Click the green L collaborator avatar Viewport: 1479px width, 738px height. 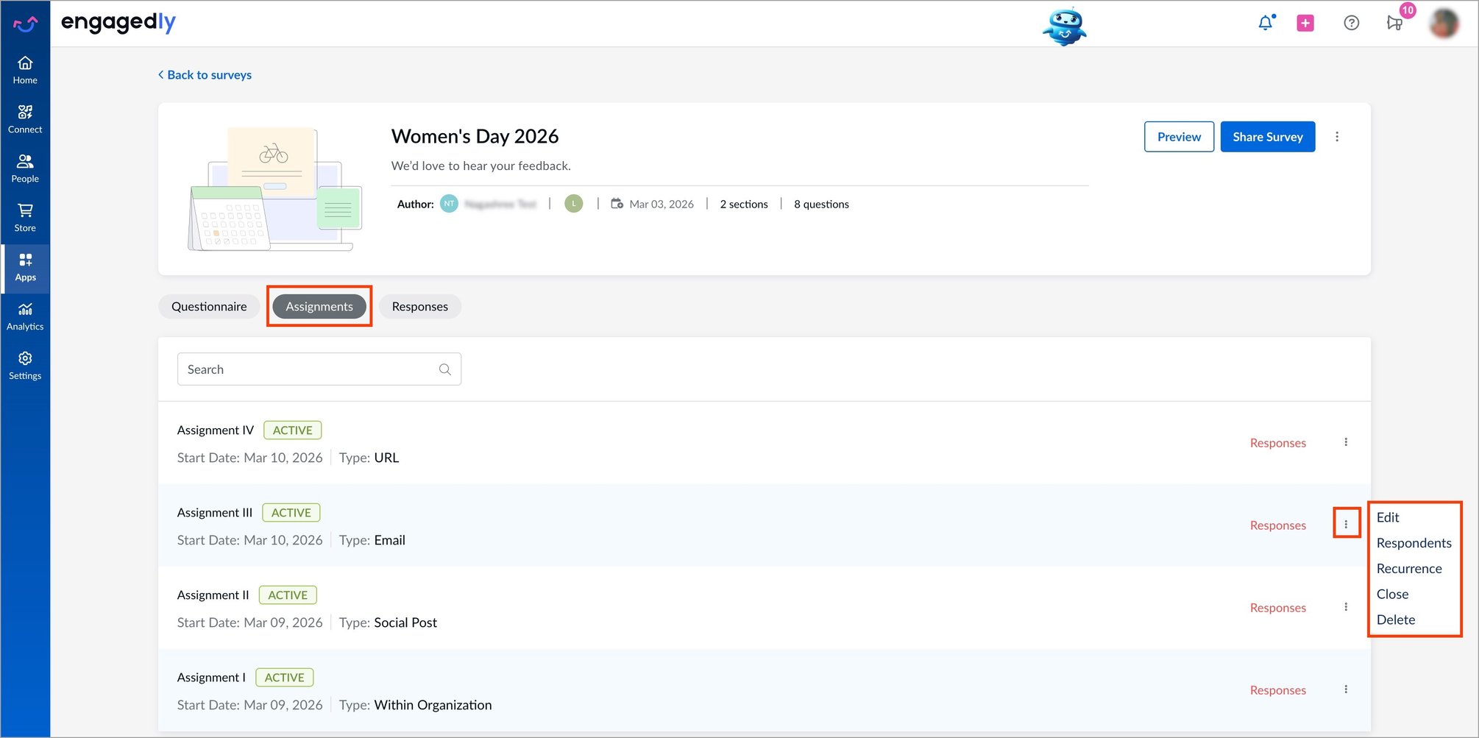pyautogui.click(x=574, y=204)
